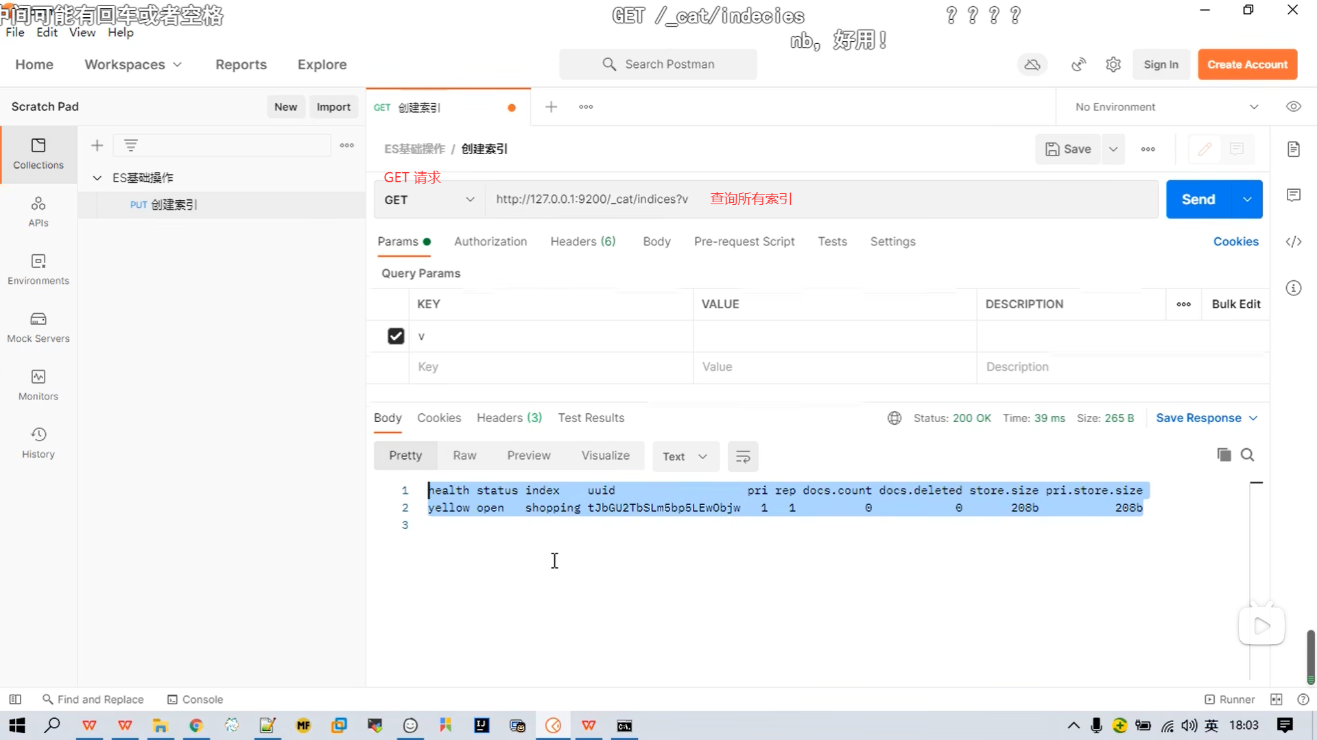Image resolution: width=1317 pixels, height=740 pixels.
Task: Open the code snippet panel icon
Action: point(1294,241)
